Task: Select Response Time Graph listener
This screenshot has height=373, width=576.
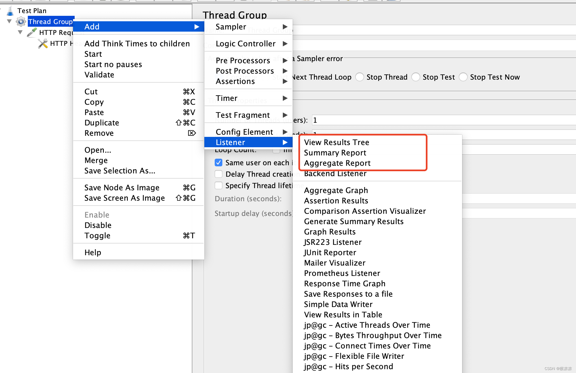Action: [x=345, y=284]
